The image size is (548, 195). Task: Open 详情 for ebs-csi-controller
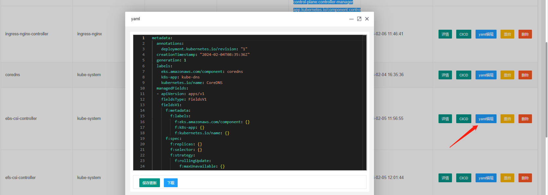445,119
